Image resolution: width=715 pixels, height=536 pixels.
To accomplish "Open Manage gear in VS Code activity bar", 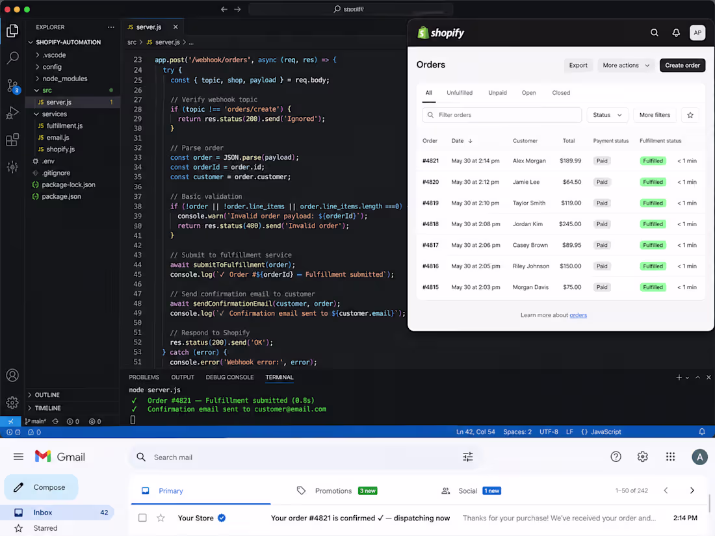I will pos(12,402).
